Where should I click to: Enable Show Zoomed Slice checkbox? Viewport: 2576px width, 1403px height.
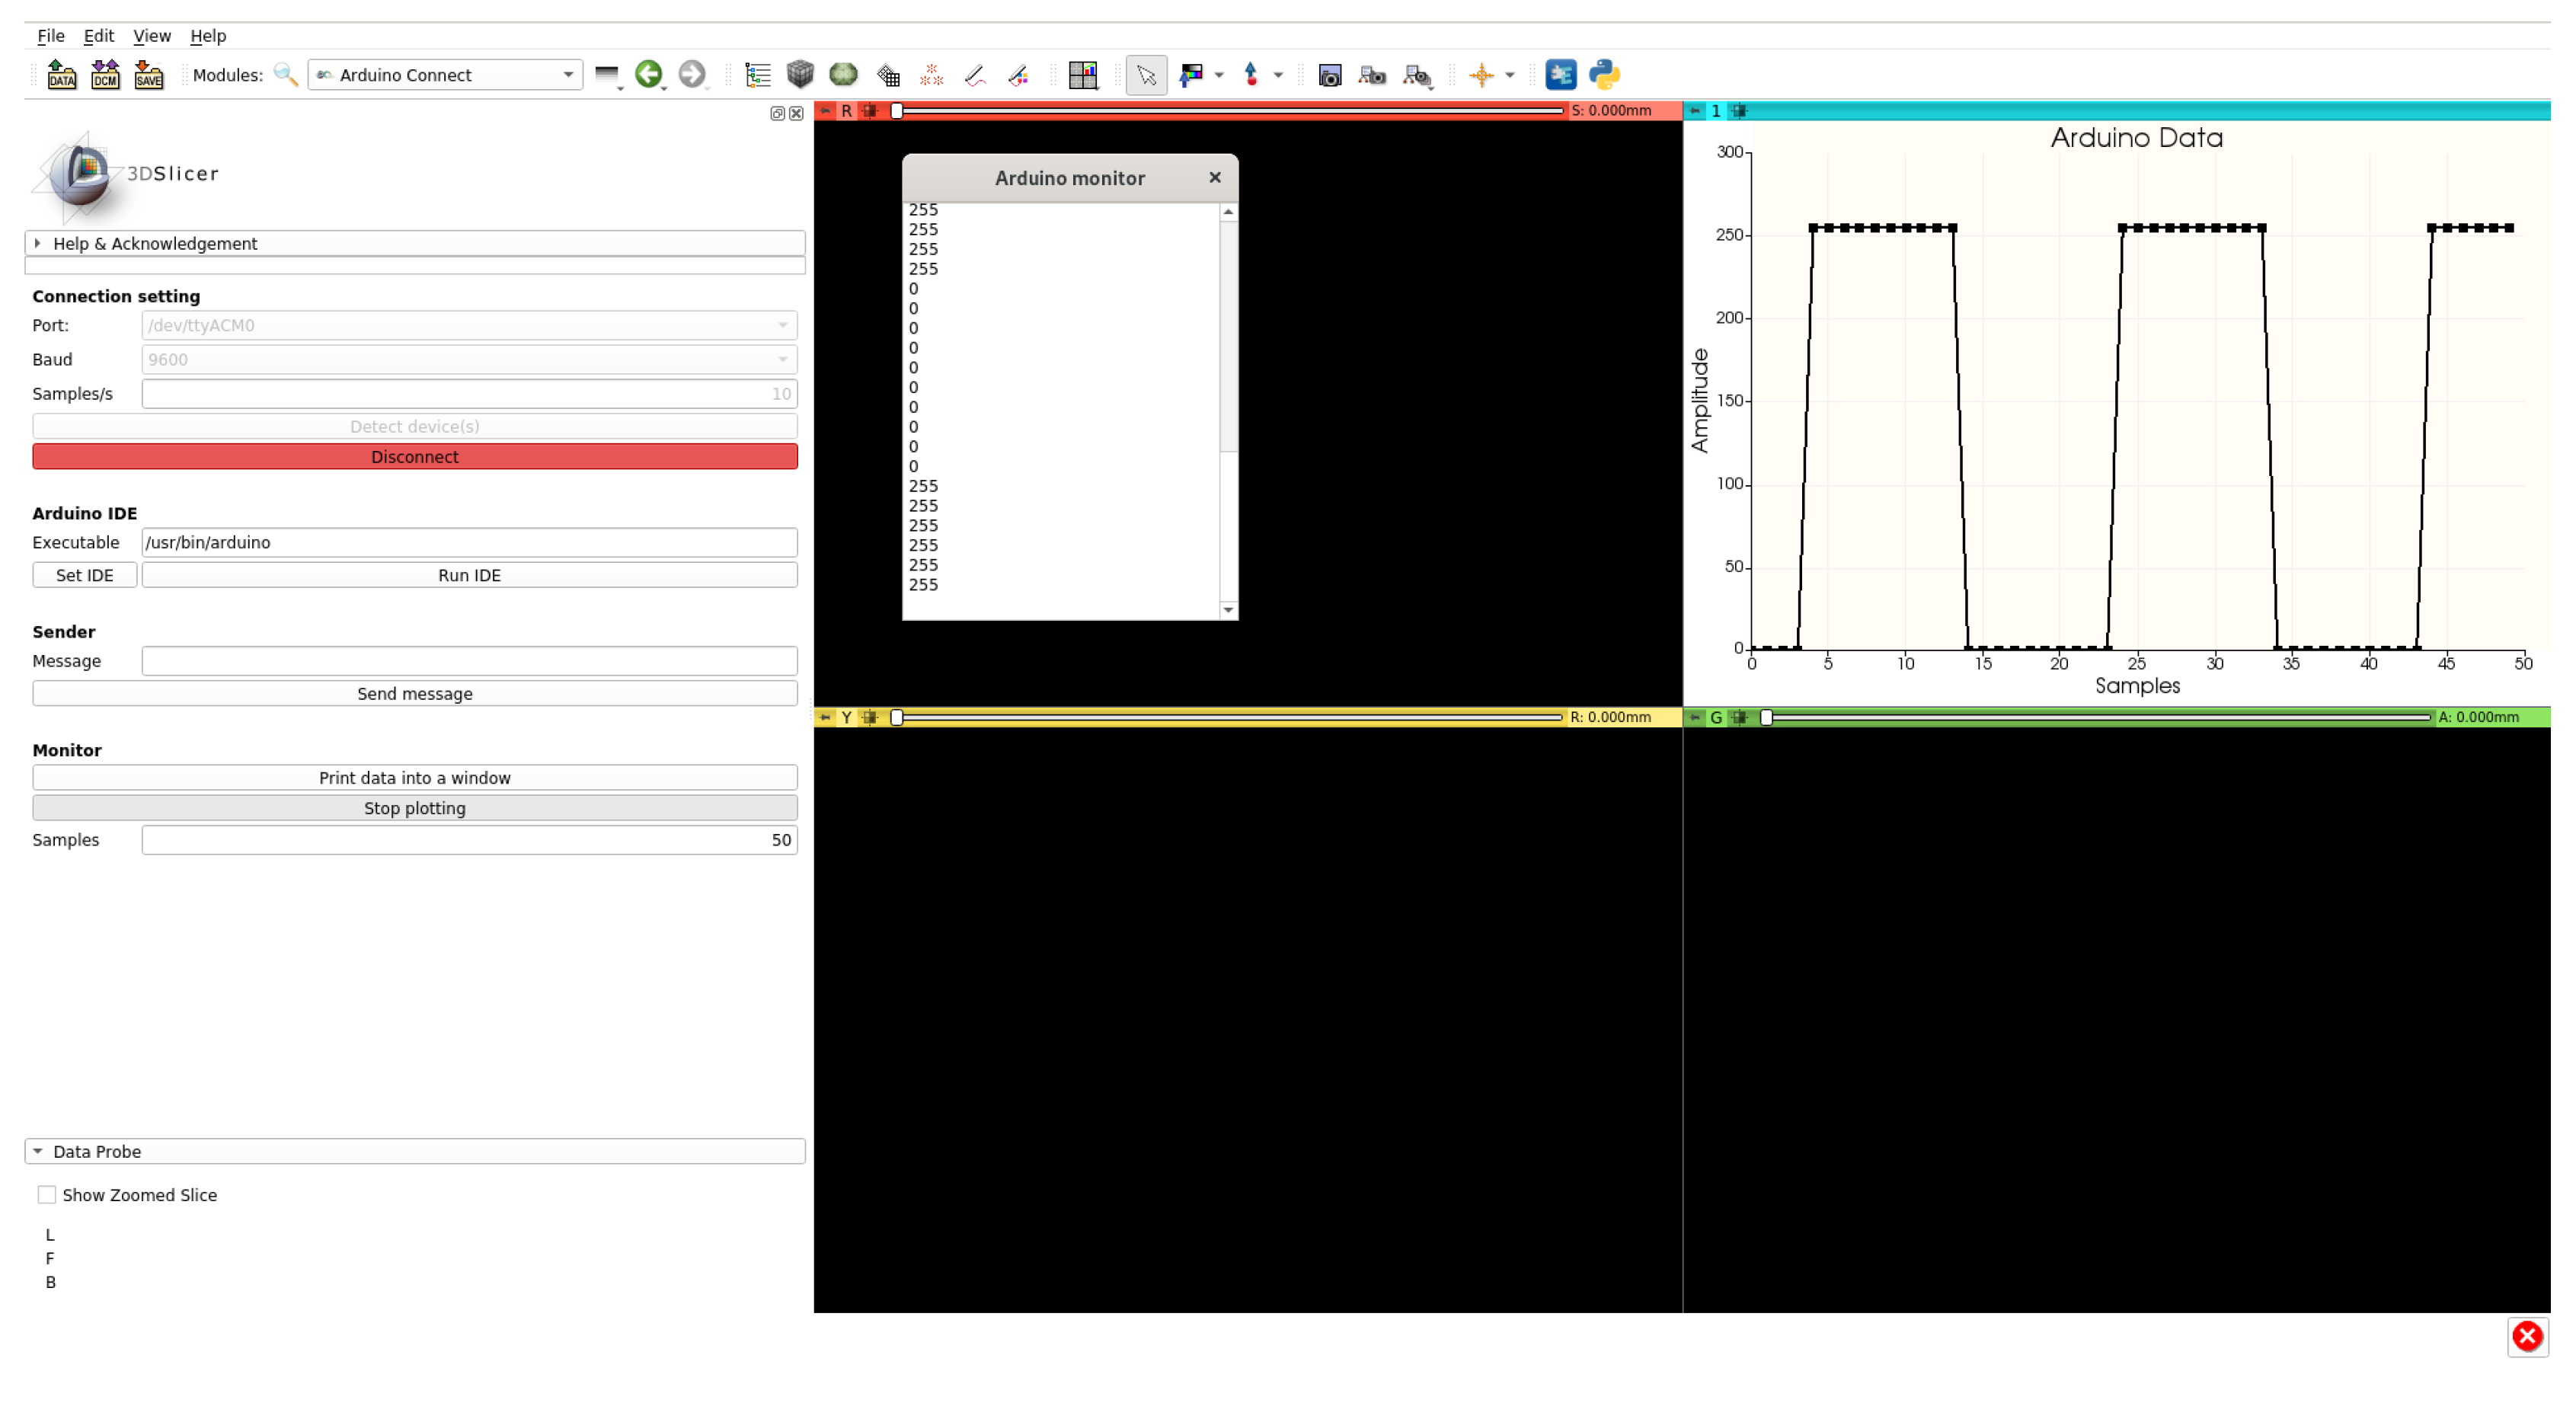pyautogui.click(x=47, y=1195)
